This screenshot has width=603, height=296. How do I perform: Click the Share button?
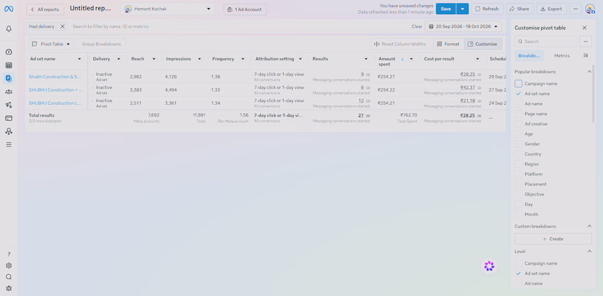[520, 9]
